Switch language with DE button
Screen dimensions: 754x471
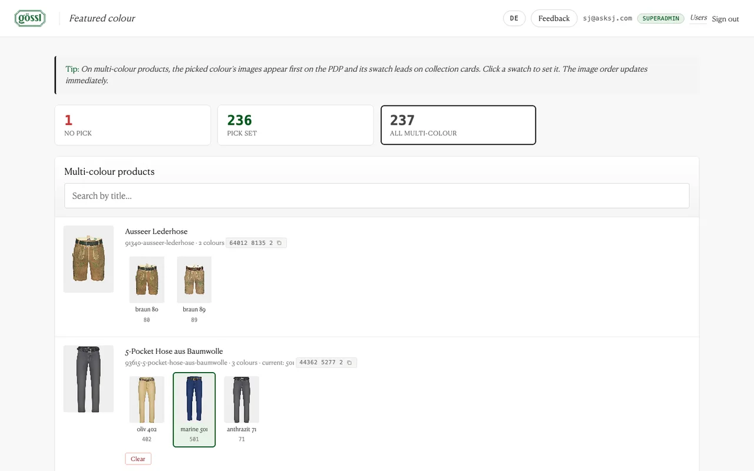point(514,18)
